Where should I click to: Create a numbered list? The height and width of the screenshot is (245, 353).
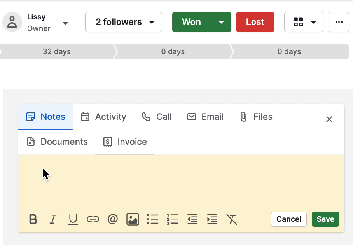point(173,219)
